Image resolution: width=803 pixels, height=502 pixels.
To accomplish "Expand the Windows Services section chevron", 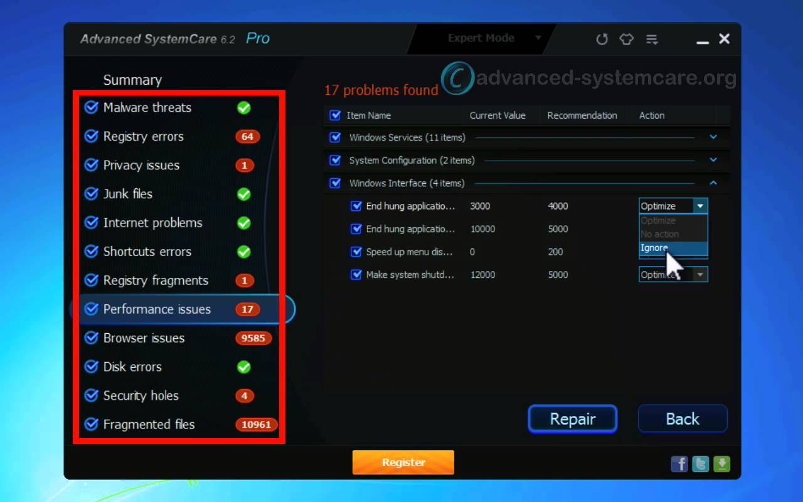I will (x=713, y=137).
